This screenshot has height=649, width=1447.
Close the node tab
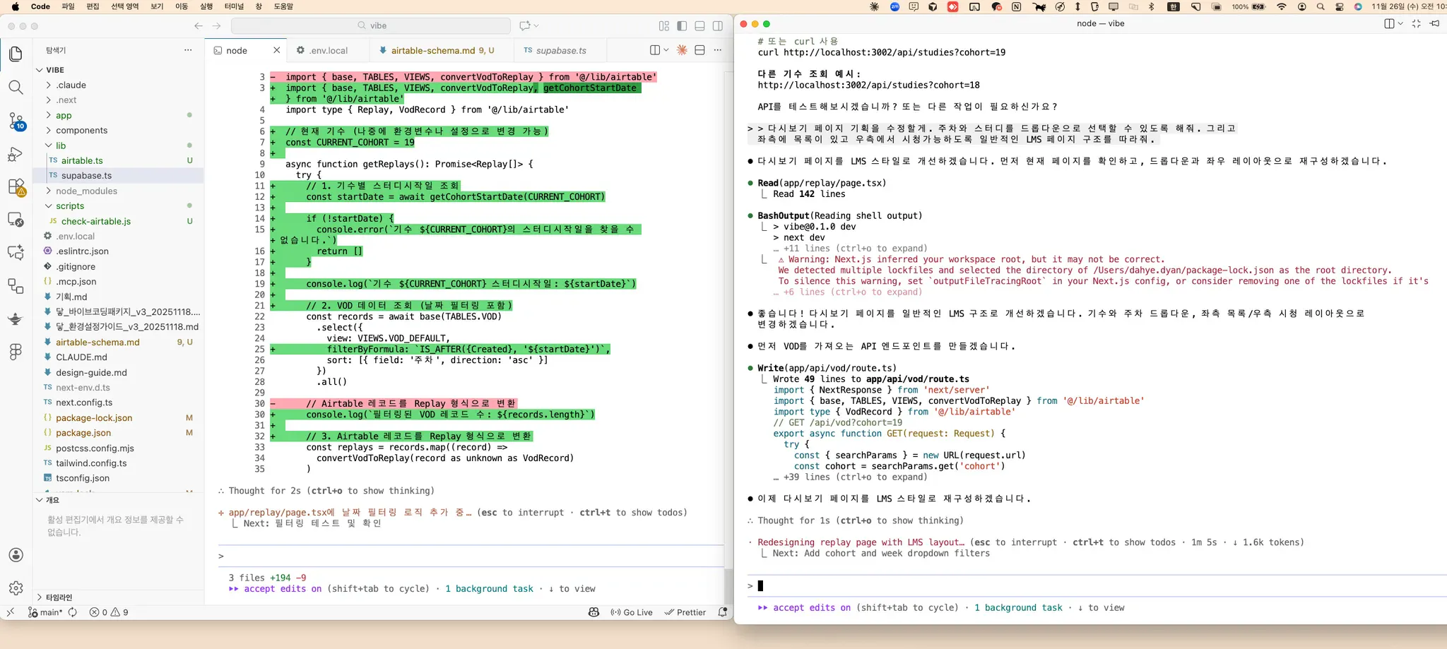[x=276, y=50]
